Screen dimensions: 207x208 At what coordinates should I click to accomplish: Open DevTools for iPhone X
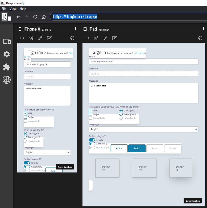point(22,38)
